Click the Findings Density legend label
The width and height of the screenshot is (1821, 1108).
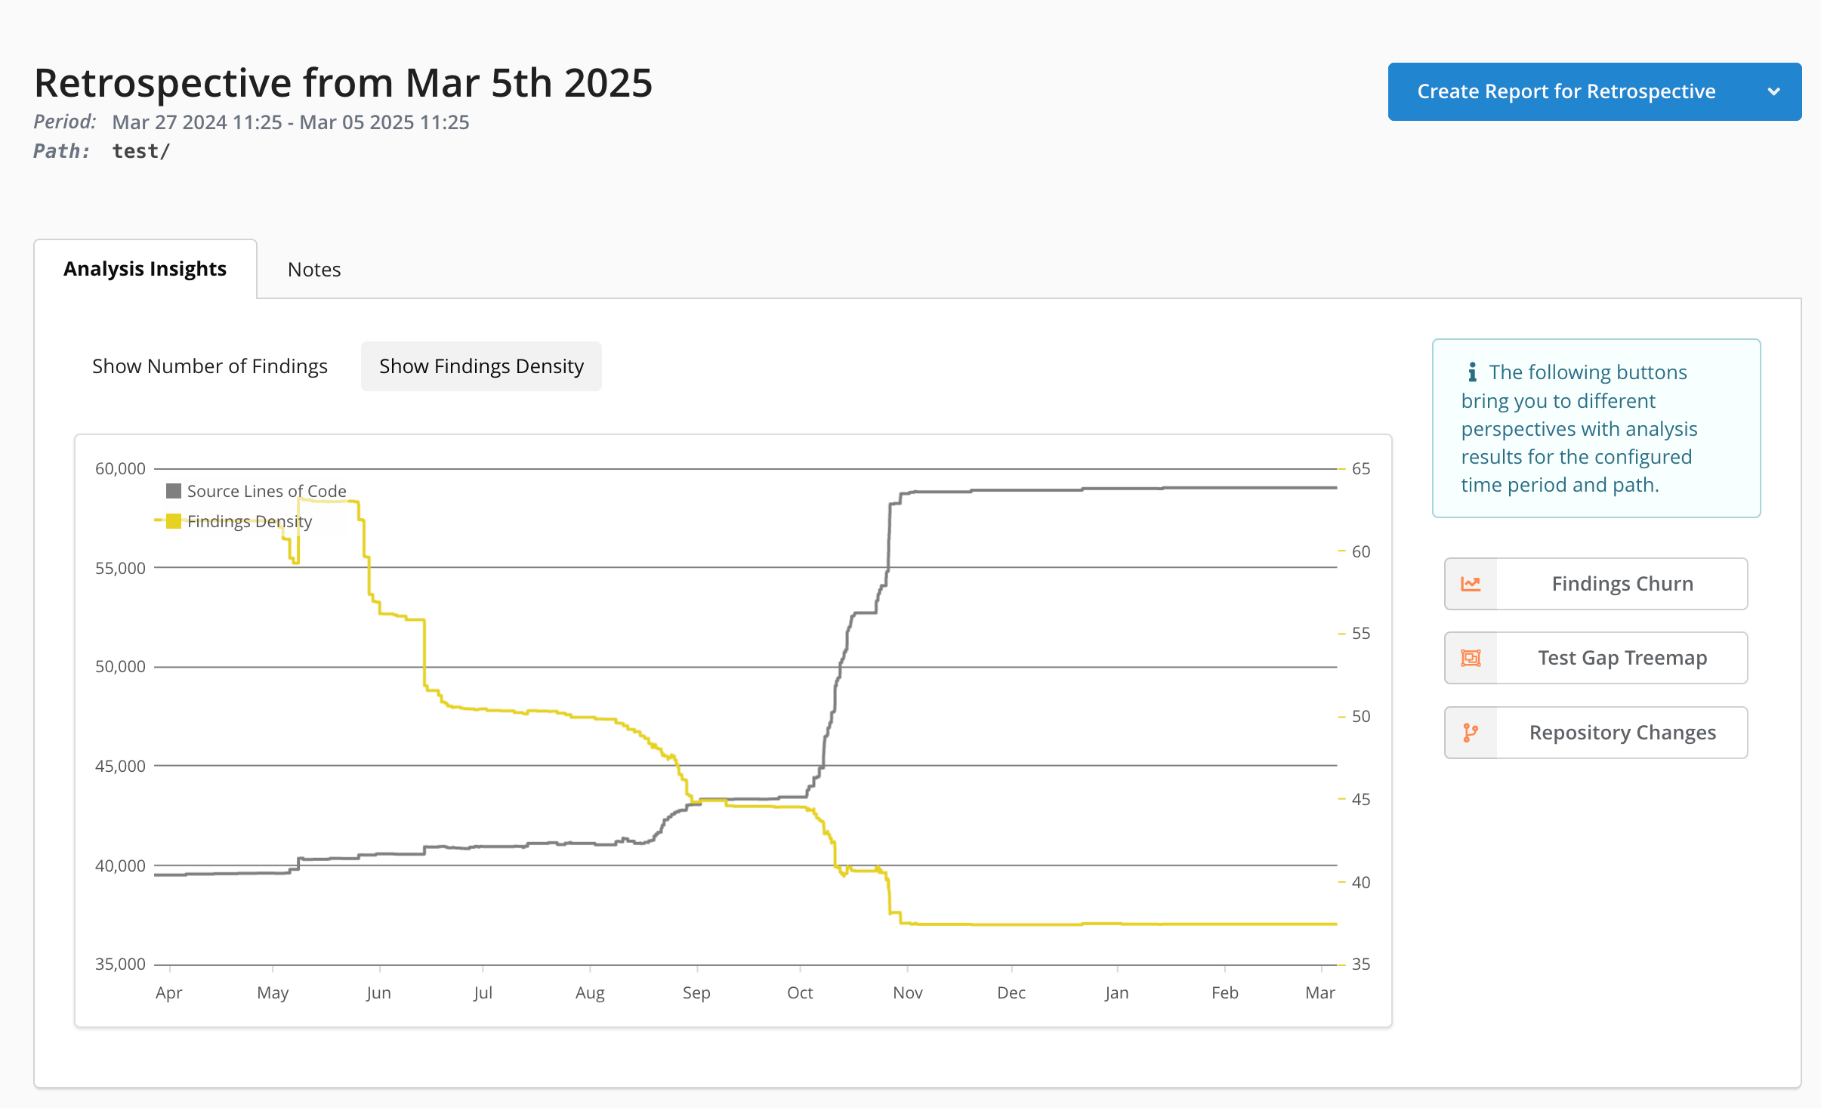tap(249, 521)
